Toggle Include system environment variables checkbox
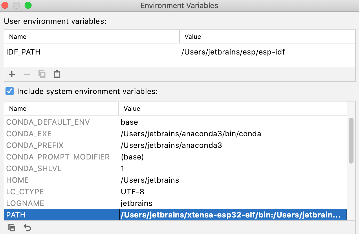 click(x=10, y=91)
